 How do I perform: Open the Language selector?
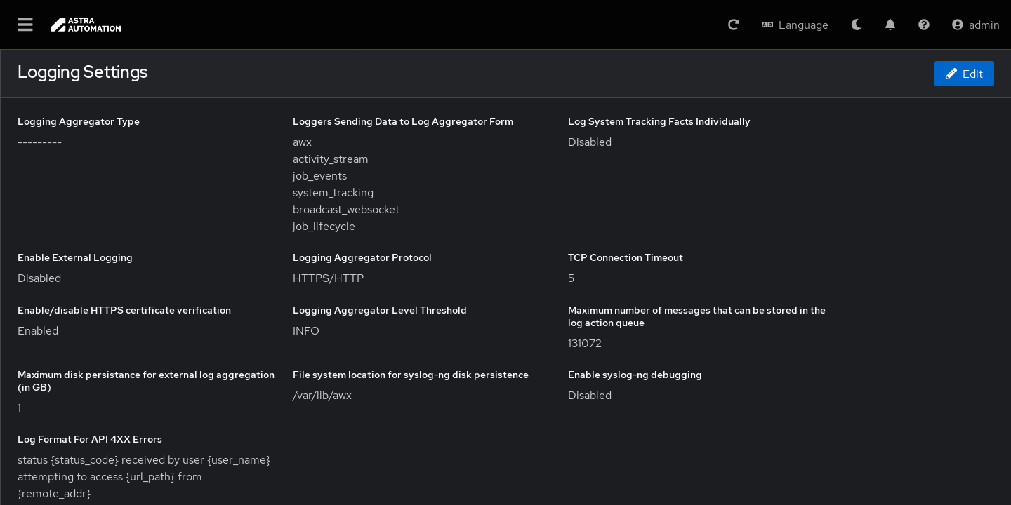coord(795,25)
